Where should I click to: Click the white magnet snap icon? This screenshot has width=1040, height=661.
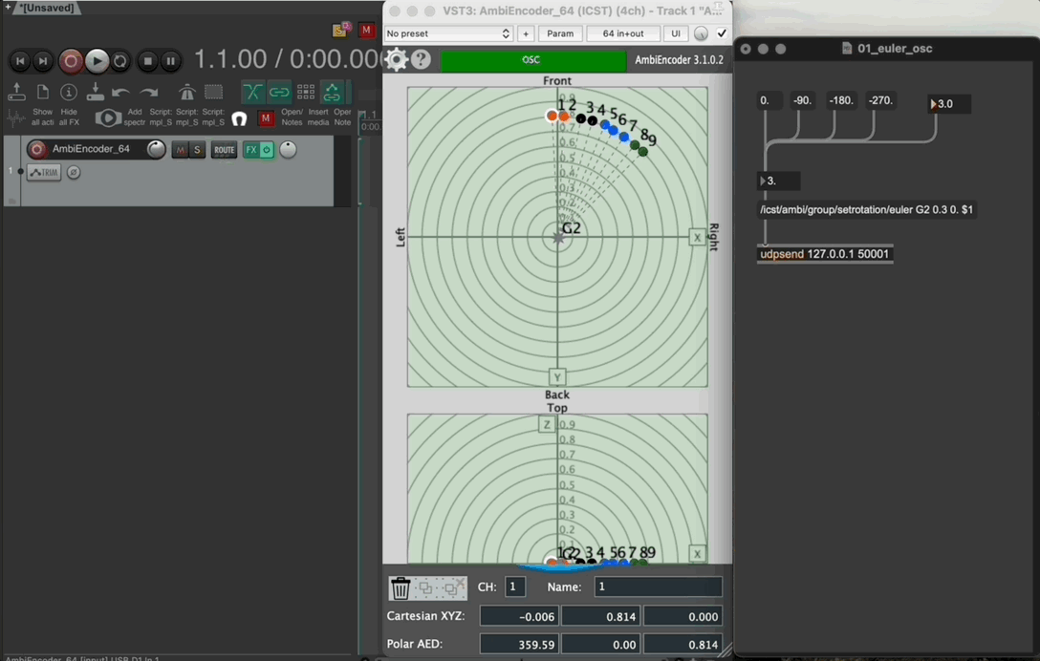(239, 119)
